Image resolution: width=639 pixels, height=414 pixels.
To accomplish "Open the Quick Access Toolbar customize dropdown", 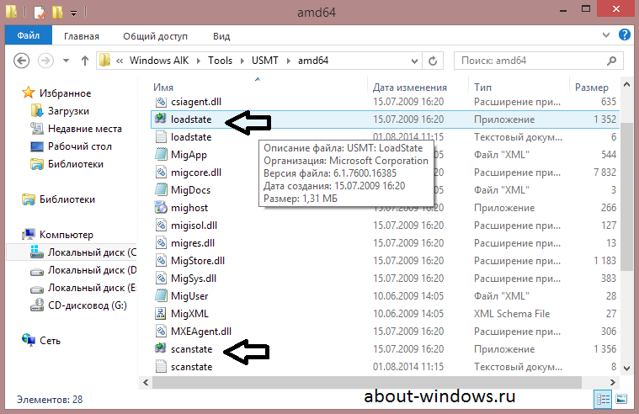I will [x=73, y=13].
